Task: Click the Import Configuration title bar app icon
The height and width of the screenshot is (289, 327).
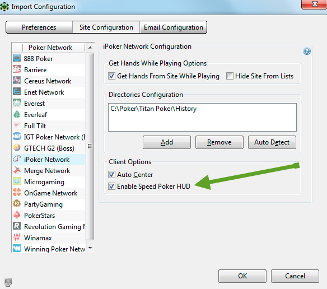Action: click(4, 7)
